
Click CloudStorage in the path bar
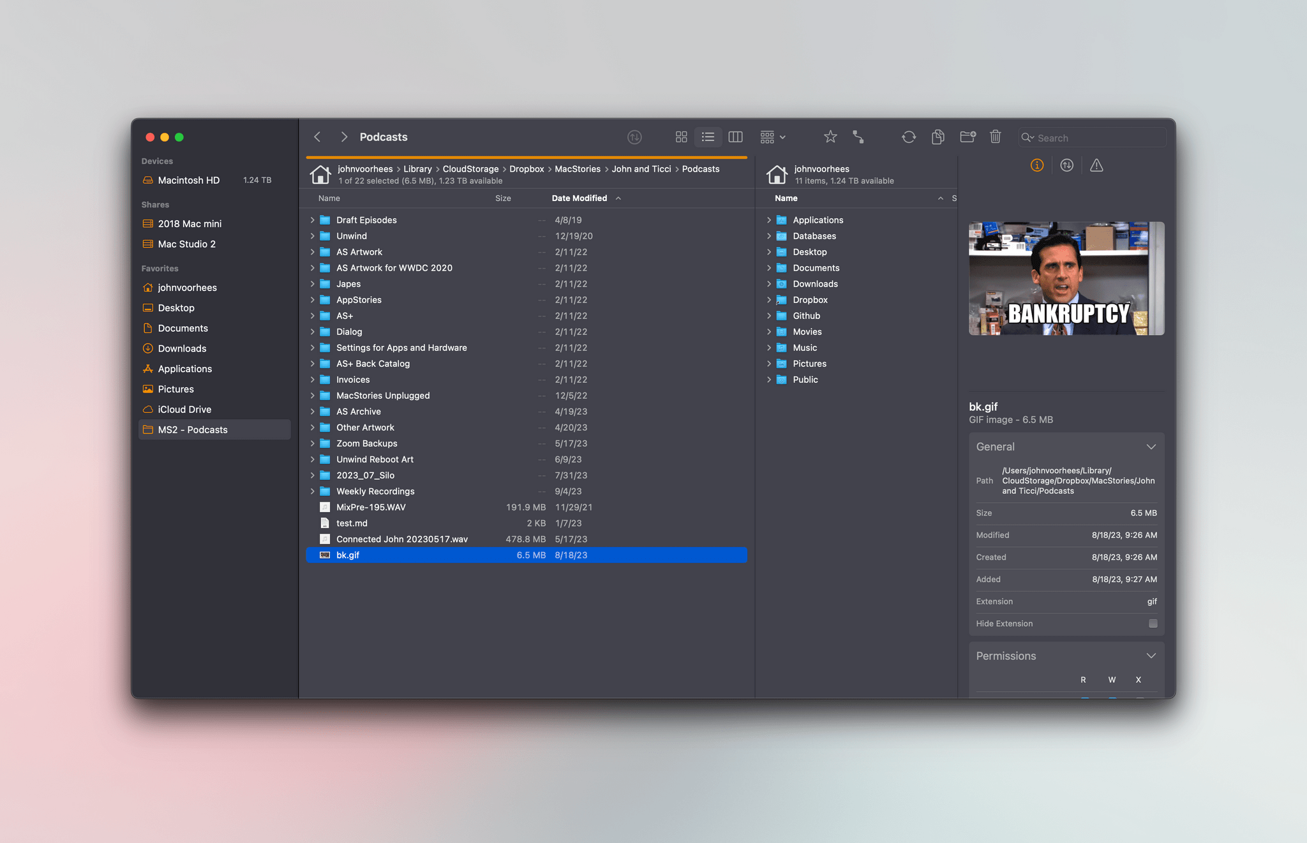[x=470, y=169]
